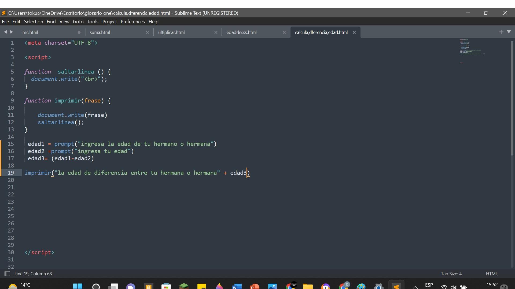Open Microsoft Word from taskbar

[x=237, y=286]
